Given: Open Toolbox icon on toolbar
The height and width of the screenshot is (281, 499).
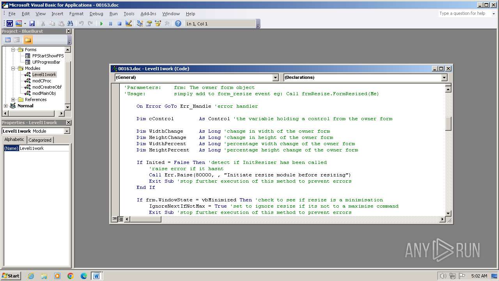Looking at the screenshot, I should [x=167, y=24].
